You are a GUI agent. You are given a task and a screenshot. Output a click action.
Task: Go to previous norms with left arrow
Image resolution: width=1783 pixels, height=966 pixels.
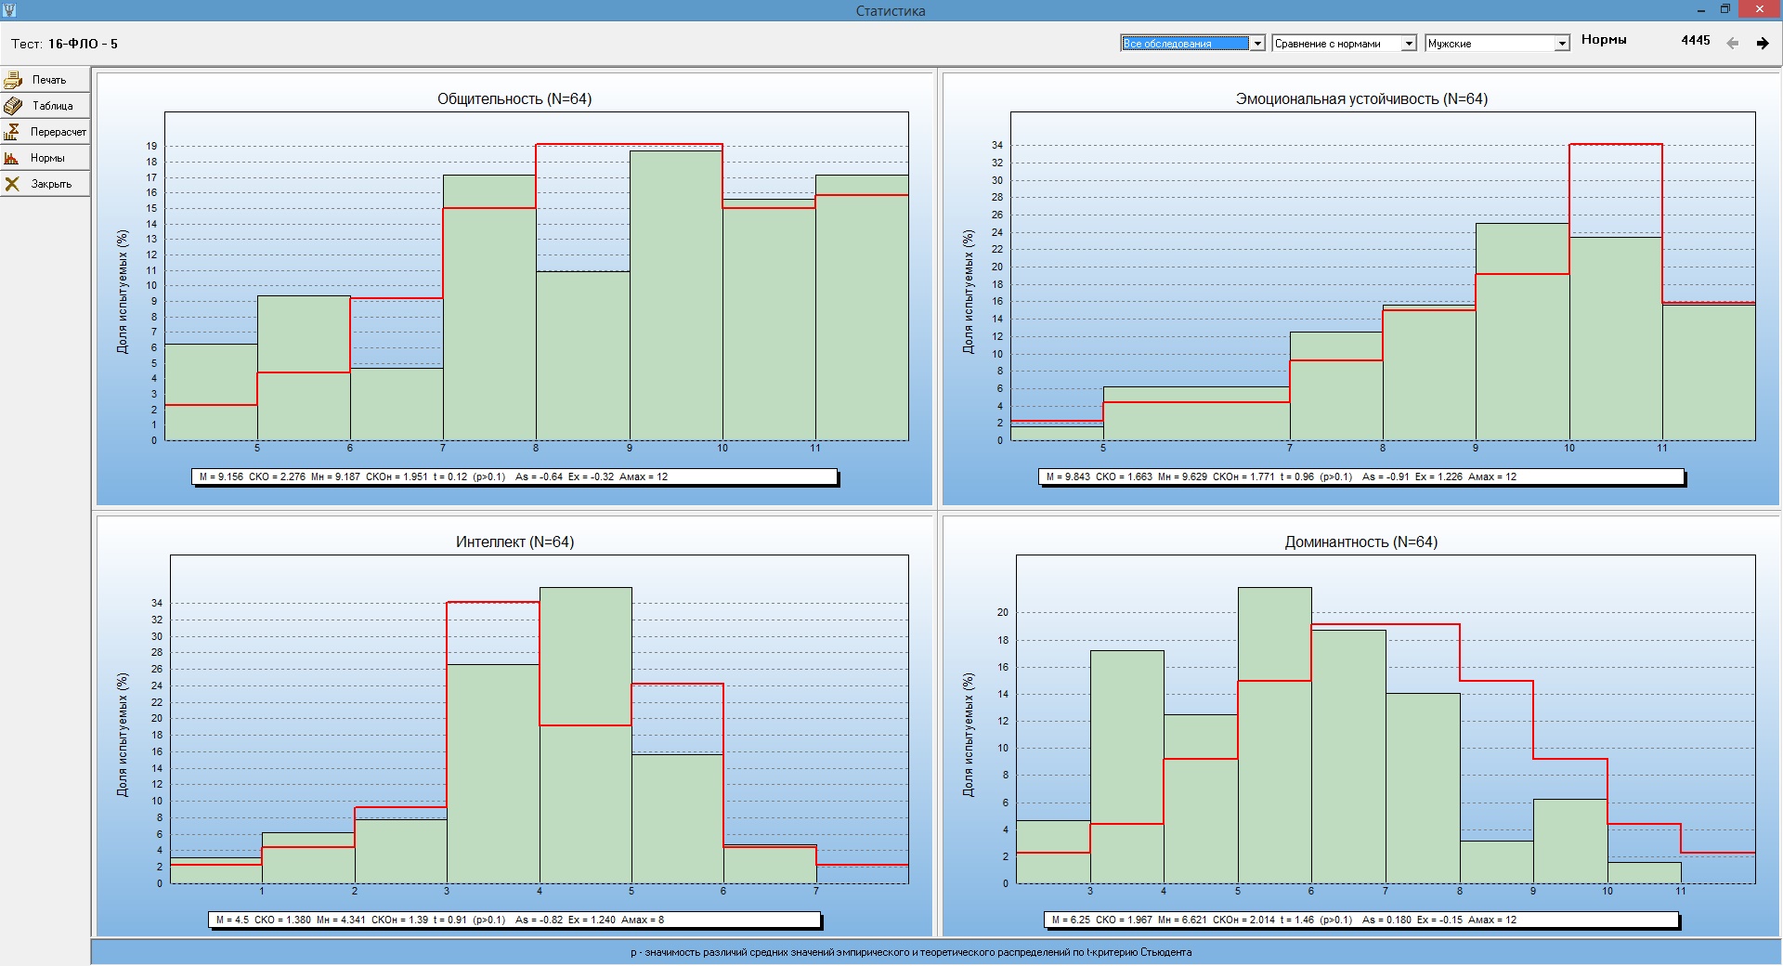[x=1732, y=44]
